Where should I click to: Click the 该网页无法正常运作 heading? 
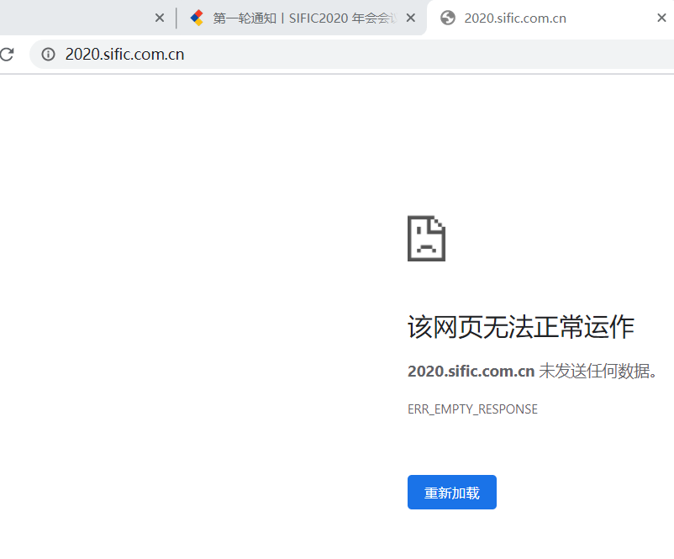pos(519,327)
